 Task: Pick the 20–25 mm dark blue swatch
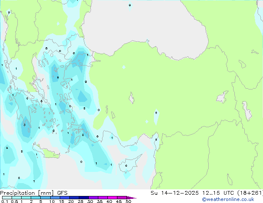(x=74, y=198)
